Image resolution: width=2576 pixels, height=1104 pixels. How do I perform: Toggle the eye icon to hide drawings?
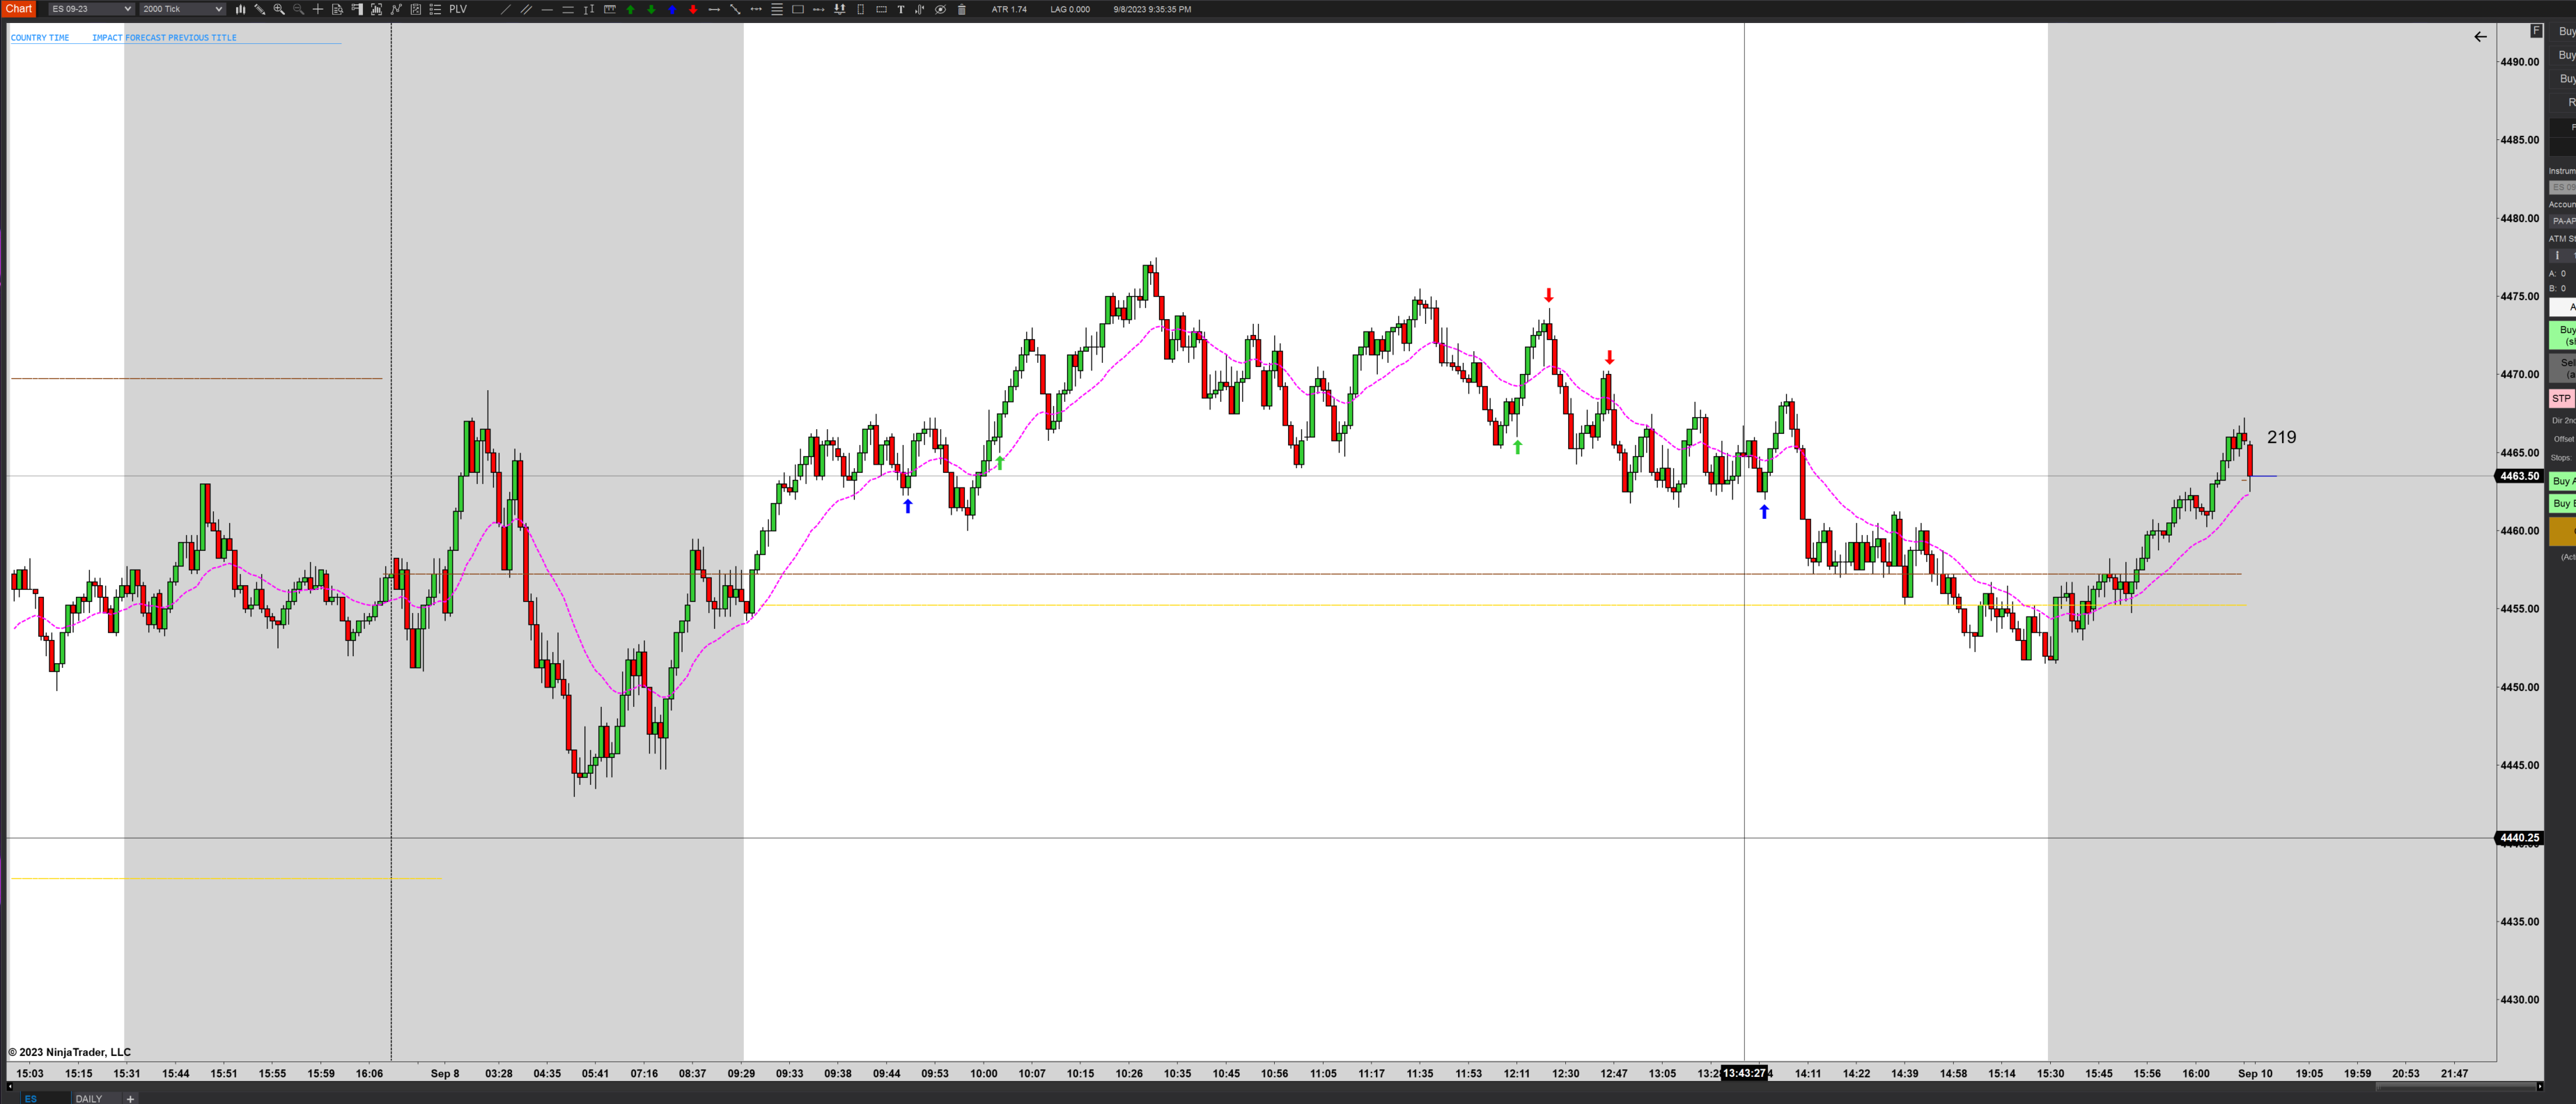941,9
